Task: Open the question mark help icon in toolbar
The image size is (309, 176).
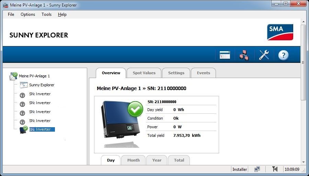Action: tap(283, 55)
